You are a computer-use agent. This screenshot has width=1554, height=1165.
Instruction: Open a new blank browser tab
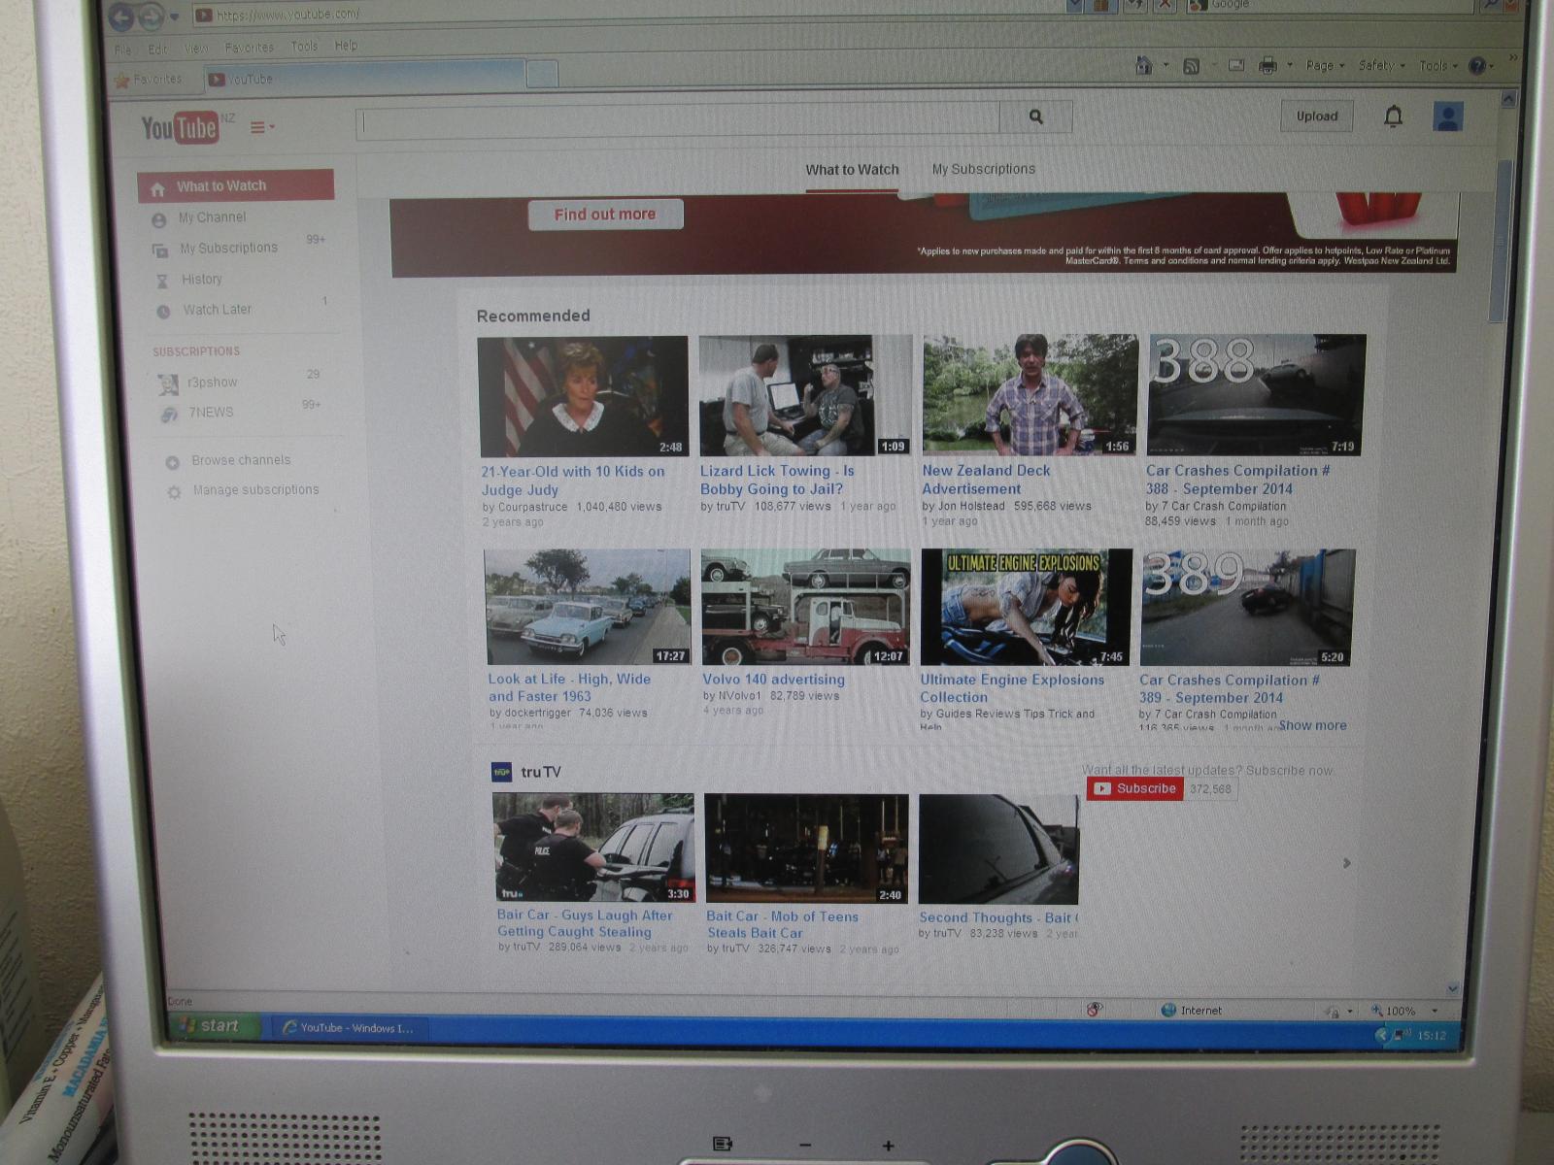coord(542,74)
